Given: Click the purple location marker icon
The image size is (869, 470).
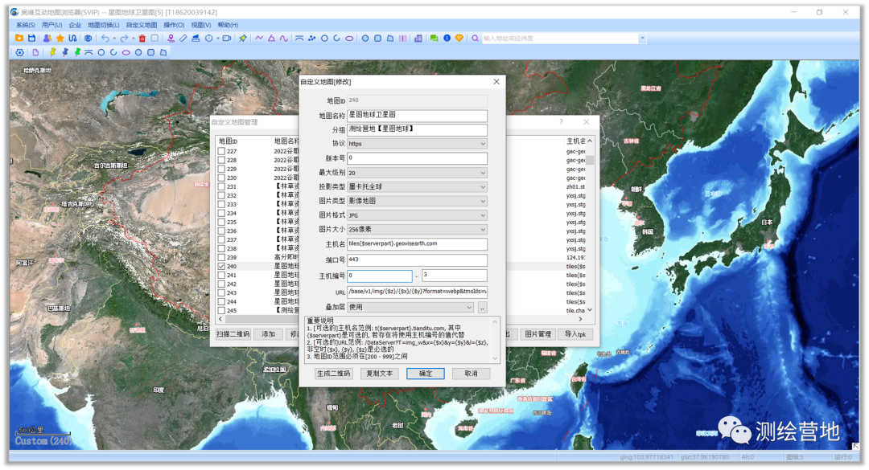Looking at the screenshot, I should pos(171,39).
